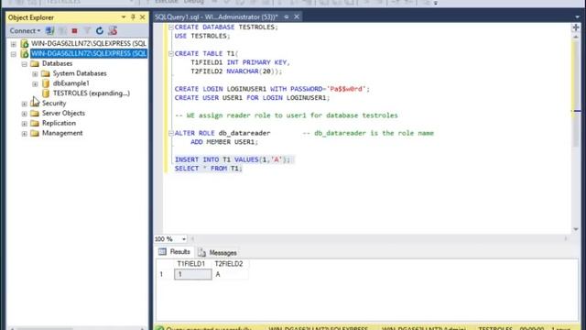Viewport: 586px width, 330px height.
Task: Select the result cell containing 1
Action: click(193, 274)
